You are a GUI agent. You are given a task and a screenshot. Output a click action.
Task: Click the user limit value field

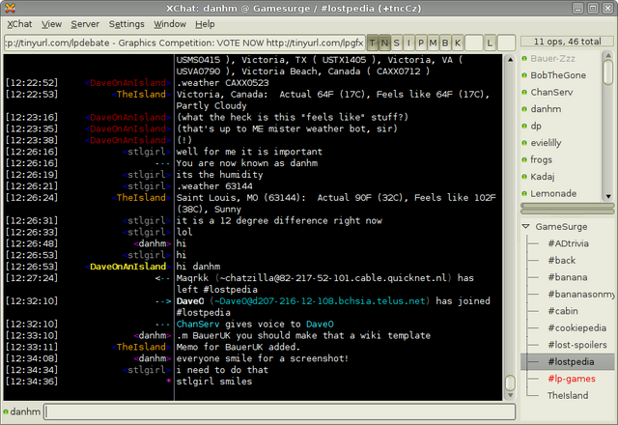506,42
